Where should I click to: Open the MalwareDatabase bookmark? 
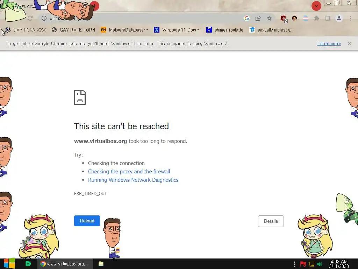[x=124, y=30]
